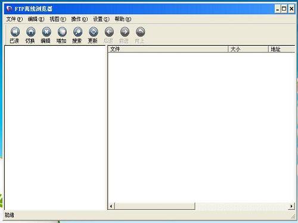Viewport: 298px width, 223px height.
Task: Open the 操作(O) menu
Action: [79, 19]
